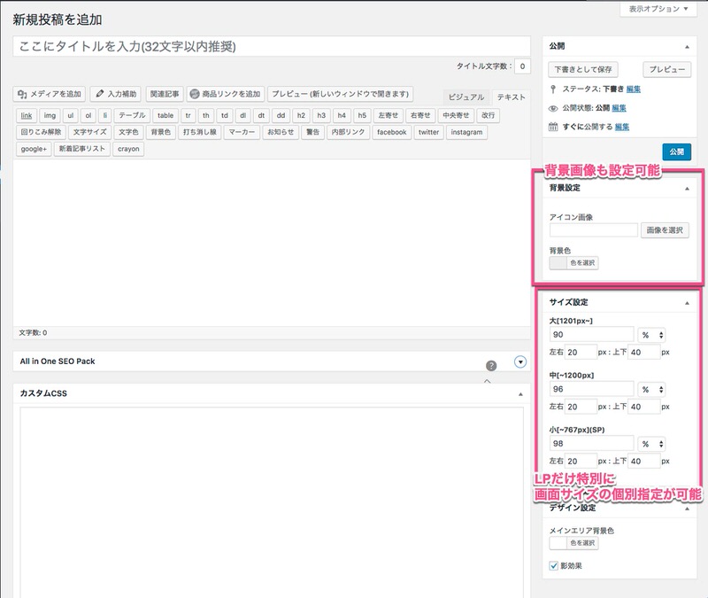
Task: Collapse the 背景設定 panel
Action: (x=687, y=189)
